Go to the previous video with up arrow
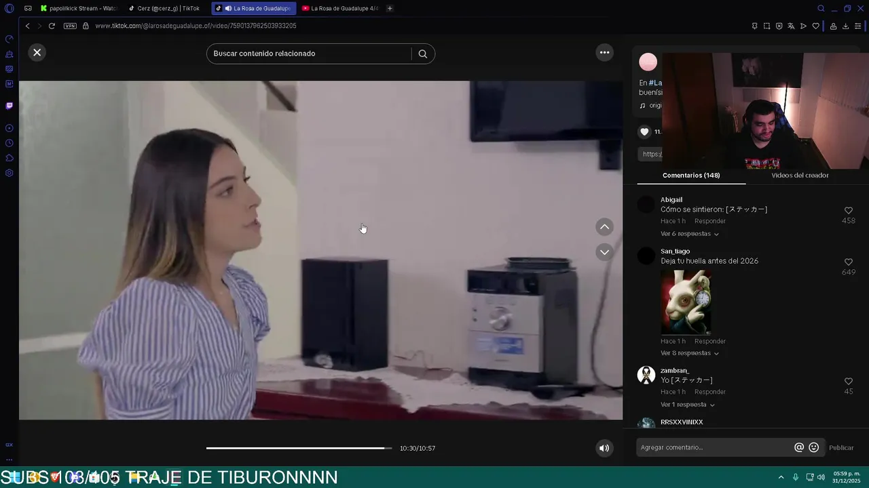This screenshot has width=869, height=488. [x=604, y=227]
